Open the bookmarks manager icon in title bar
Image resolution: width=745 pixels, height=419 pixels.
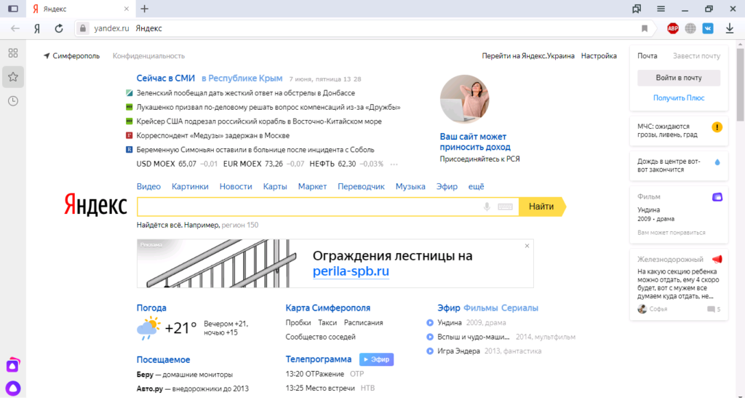click(x=637, y=9)
